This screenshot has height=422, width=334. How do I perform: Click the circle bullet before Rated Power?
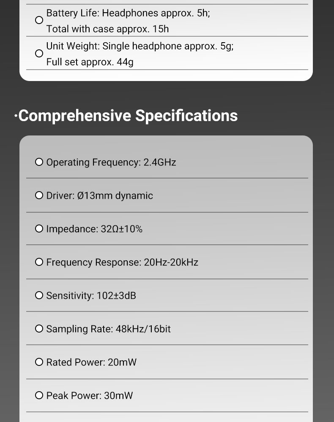[39, 362]
